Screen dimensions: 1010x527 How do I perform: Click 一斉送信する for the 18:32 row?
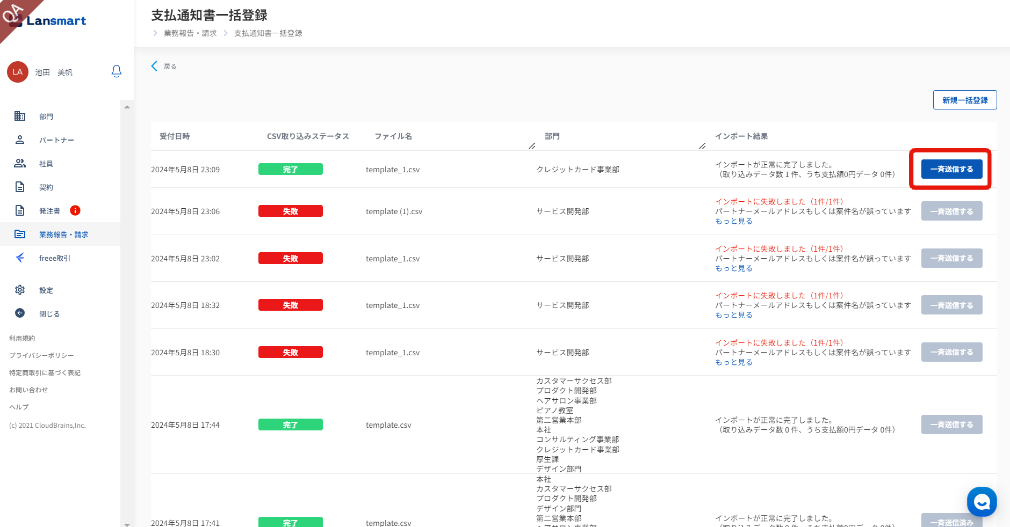[x=951, y=305]
